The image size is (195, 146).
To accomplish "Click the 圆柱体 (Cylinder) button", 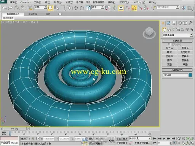I will 169,56.
